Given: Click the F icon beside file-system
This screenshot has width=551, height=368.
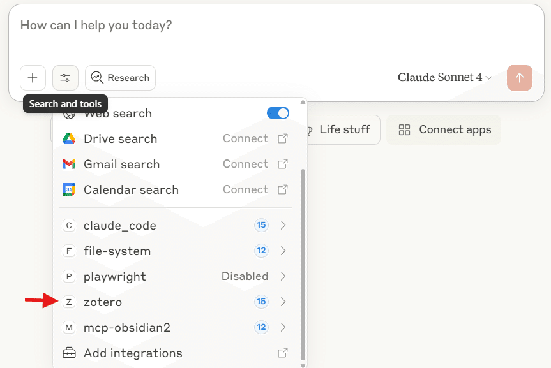Looking at the screenshot, I should point(69,251).
